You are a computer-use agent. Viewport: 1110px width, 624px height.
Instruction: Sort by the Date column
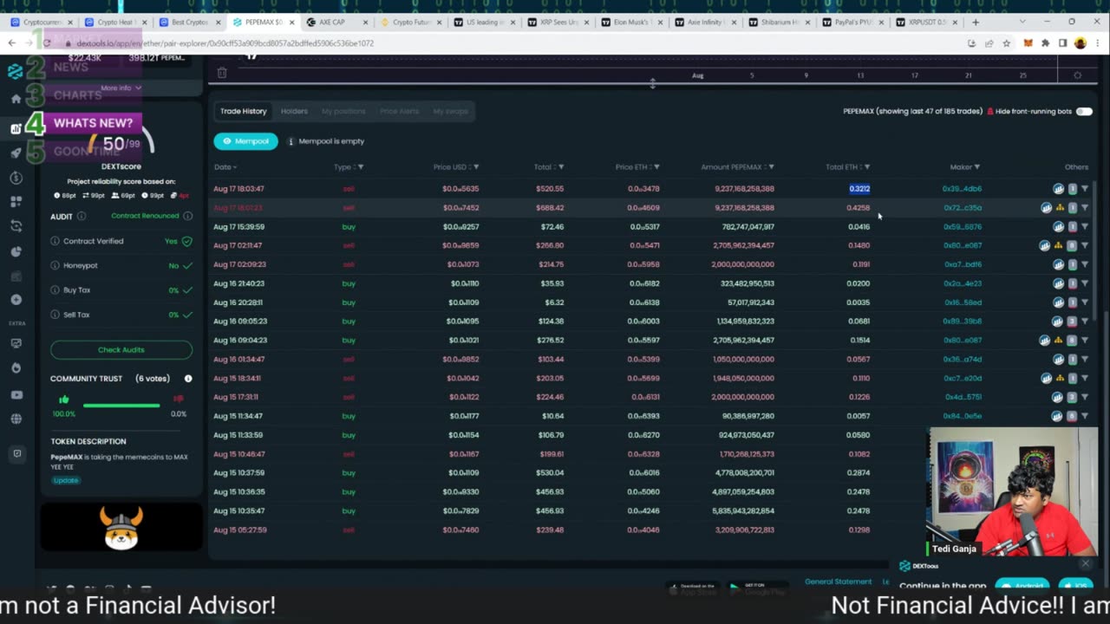(225, 167)
